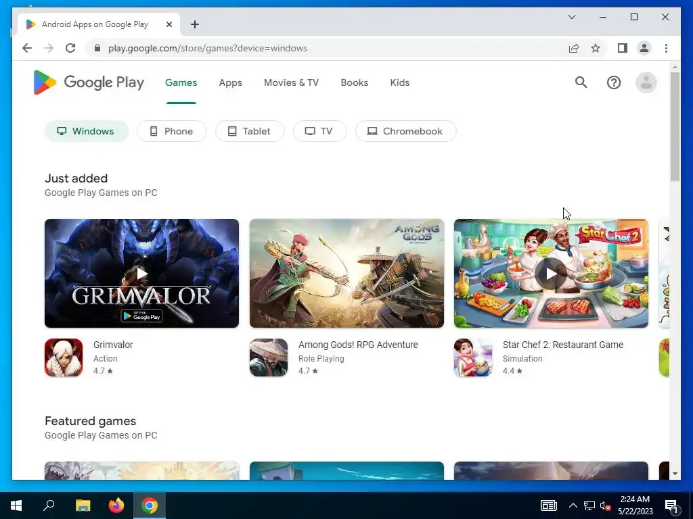Open Star Chef 2: Restaurant Game link
Viewport: 693px width, 519px height.
coord(563,345)
